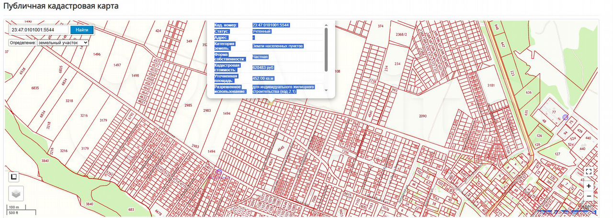Zoom out with the minus button
Image resolution: width=613 pixels, height=218 pixels.
[589, 196]
